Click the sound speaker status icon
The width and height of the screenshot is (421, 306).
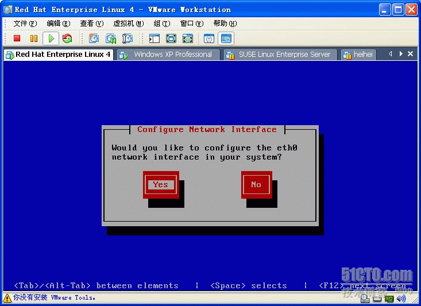click(x=401, y=298)
